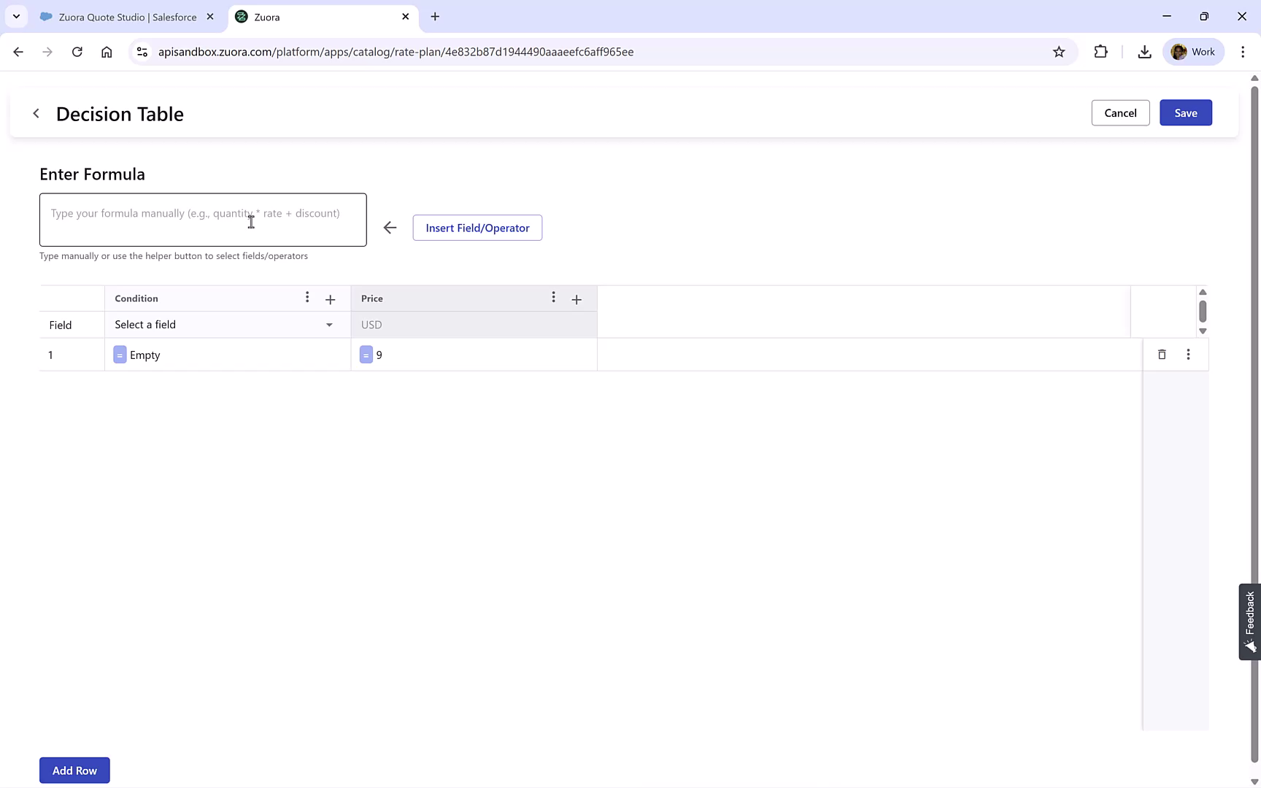Open browser downloads

[1144, 51]
